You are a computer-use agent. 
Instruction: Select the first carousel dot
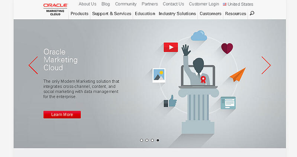coord(142,140)
